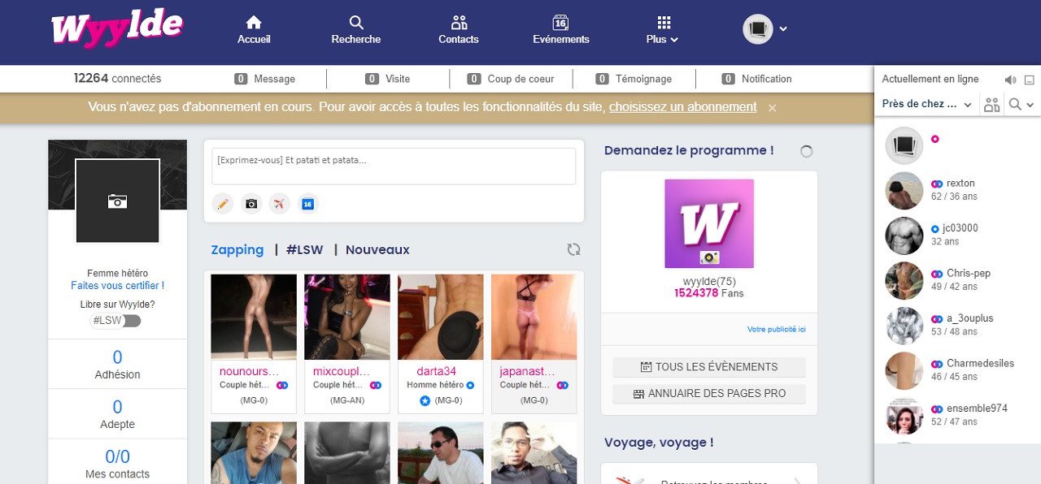Expand the Plus apps menu
Image resolution: width=1041 pixels, height=484 pixels.
[663, 30]
